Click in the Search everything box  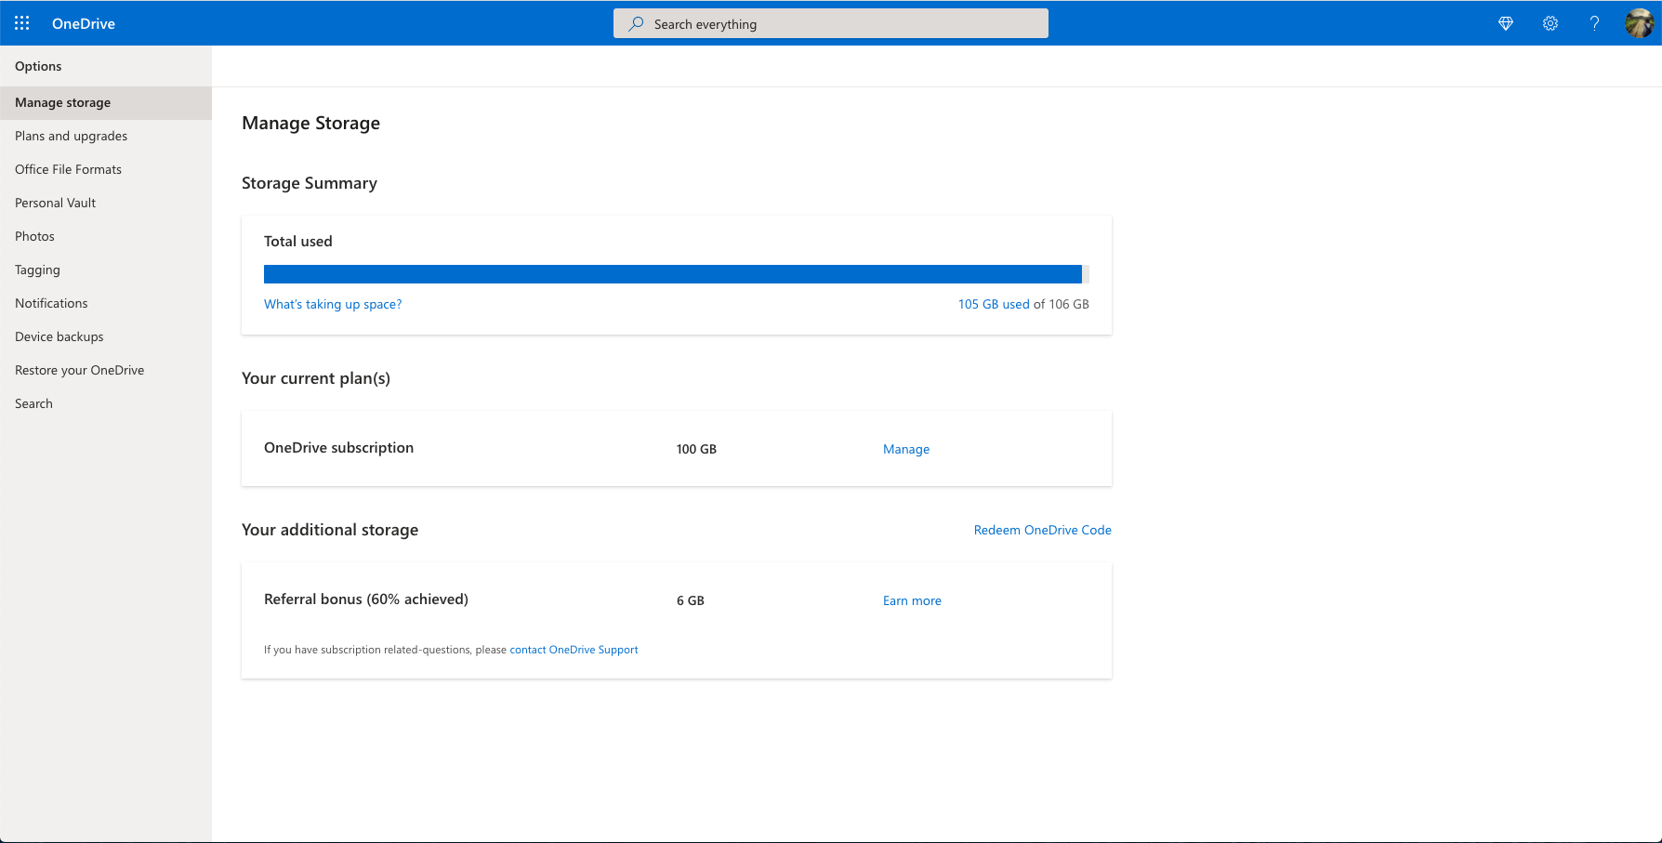(831, 24)
